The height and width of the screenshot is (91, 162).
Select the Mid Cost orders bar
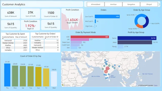click(95, 21)
